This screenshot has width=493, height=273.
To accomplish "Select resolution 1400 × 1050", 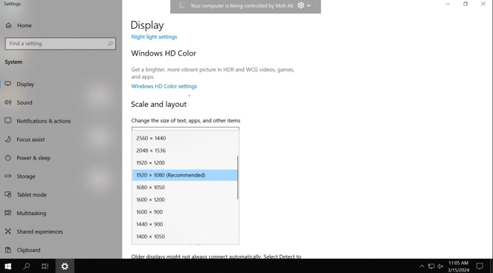I will (185, 237).
